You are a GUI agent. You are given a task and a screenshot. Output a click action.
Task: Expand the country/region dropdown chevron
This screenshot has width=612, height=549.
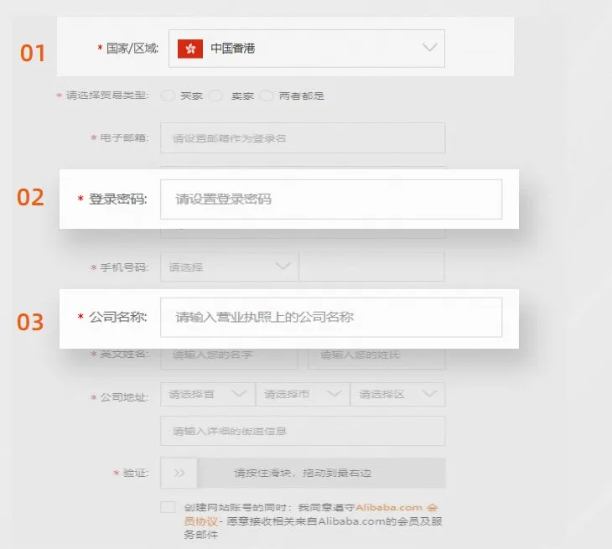429,49
